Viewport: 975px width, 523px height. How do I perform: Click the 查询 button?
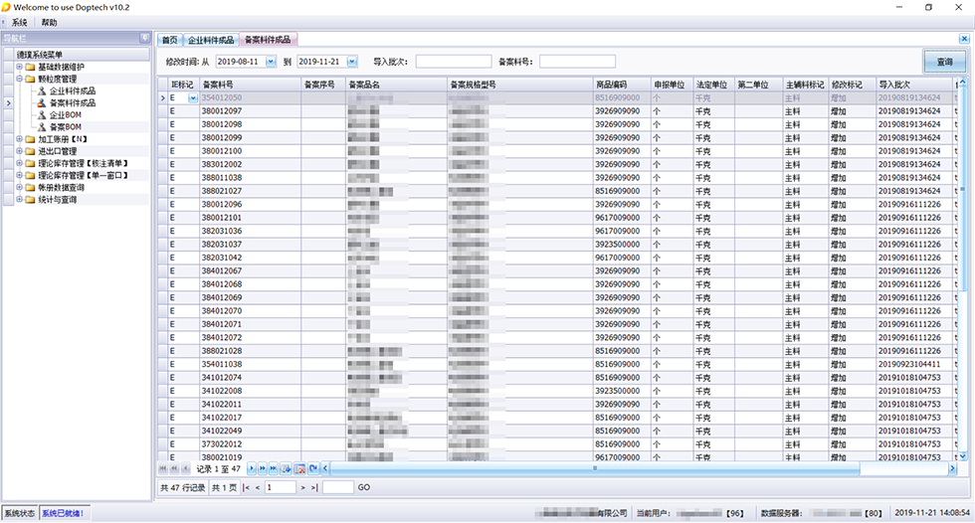(944, 62)
